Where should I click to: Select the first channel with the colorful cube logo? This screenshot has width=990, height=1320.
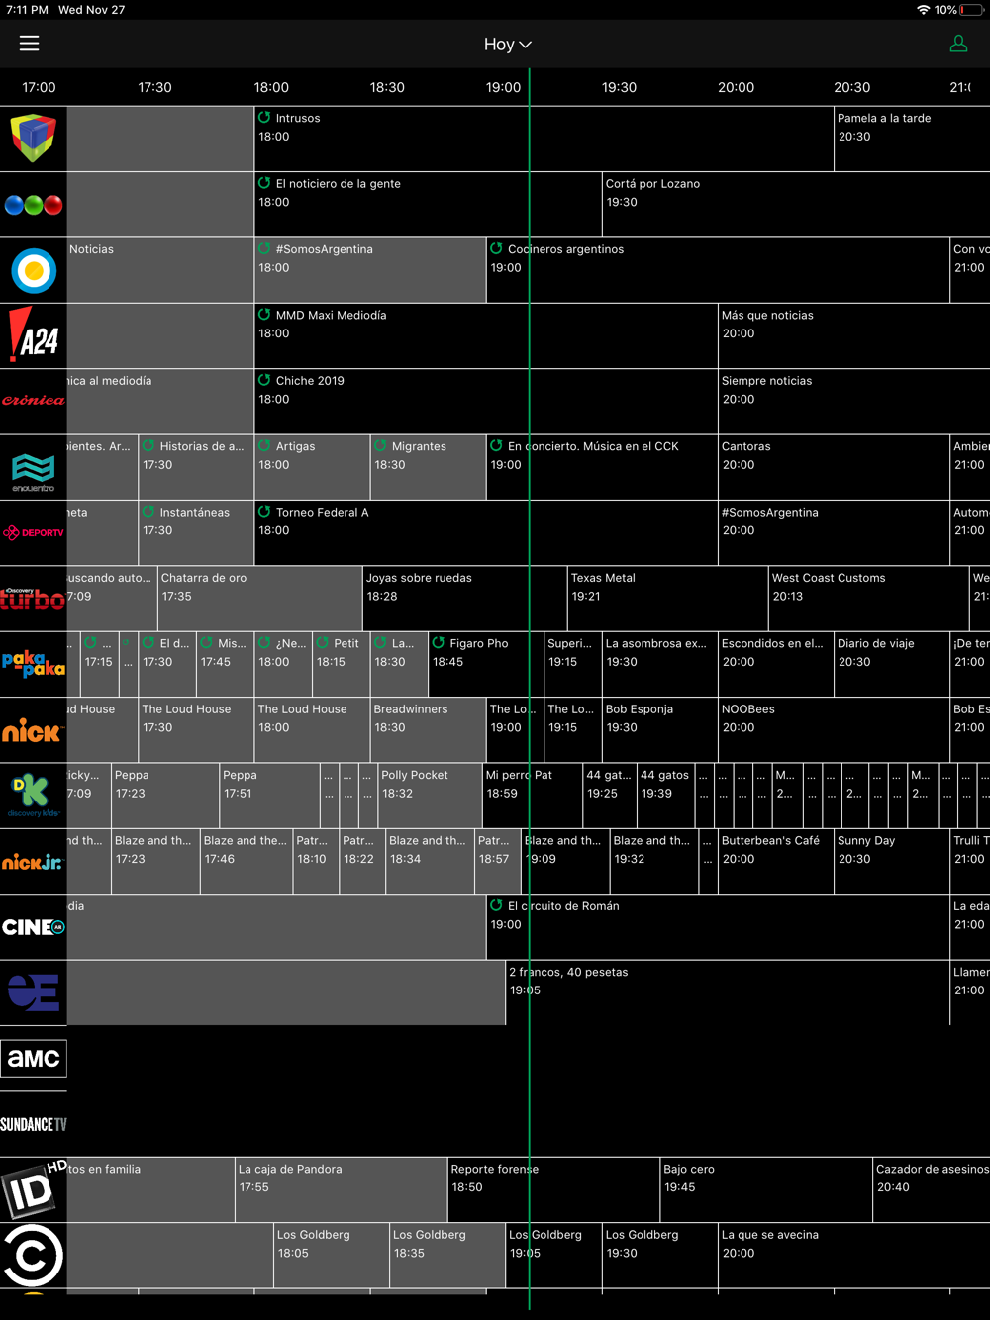coord(34,139)
